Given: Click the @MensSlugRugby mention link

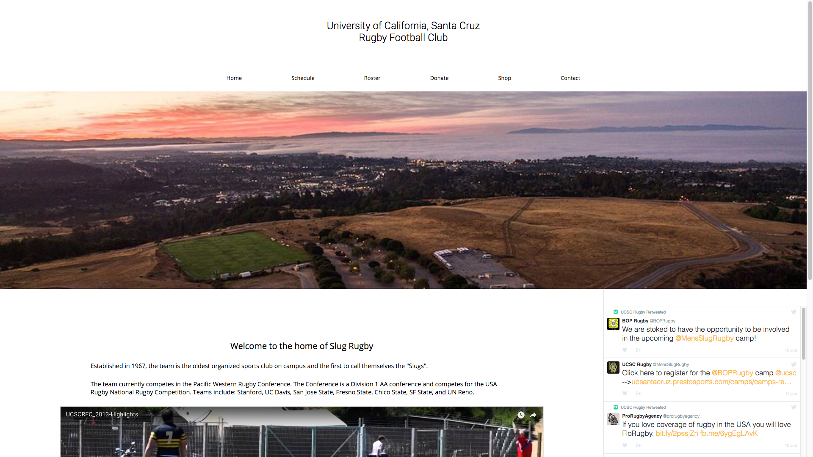Looking at the screenshot, I should 704,339.
